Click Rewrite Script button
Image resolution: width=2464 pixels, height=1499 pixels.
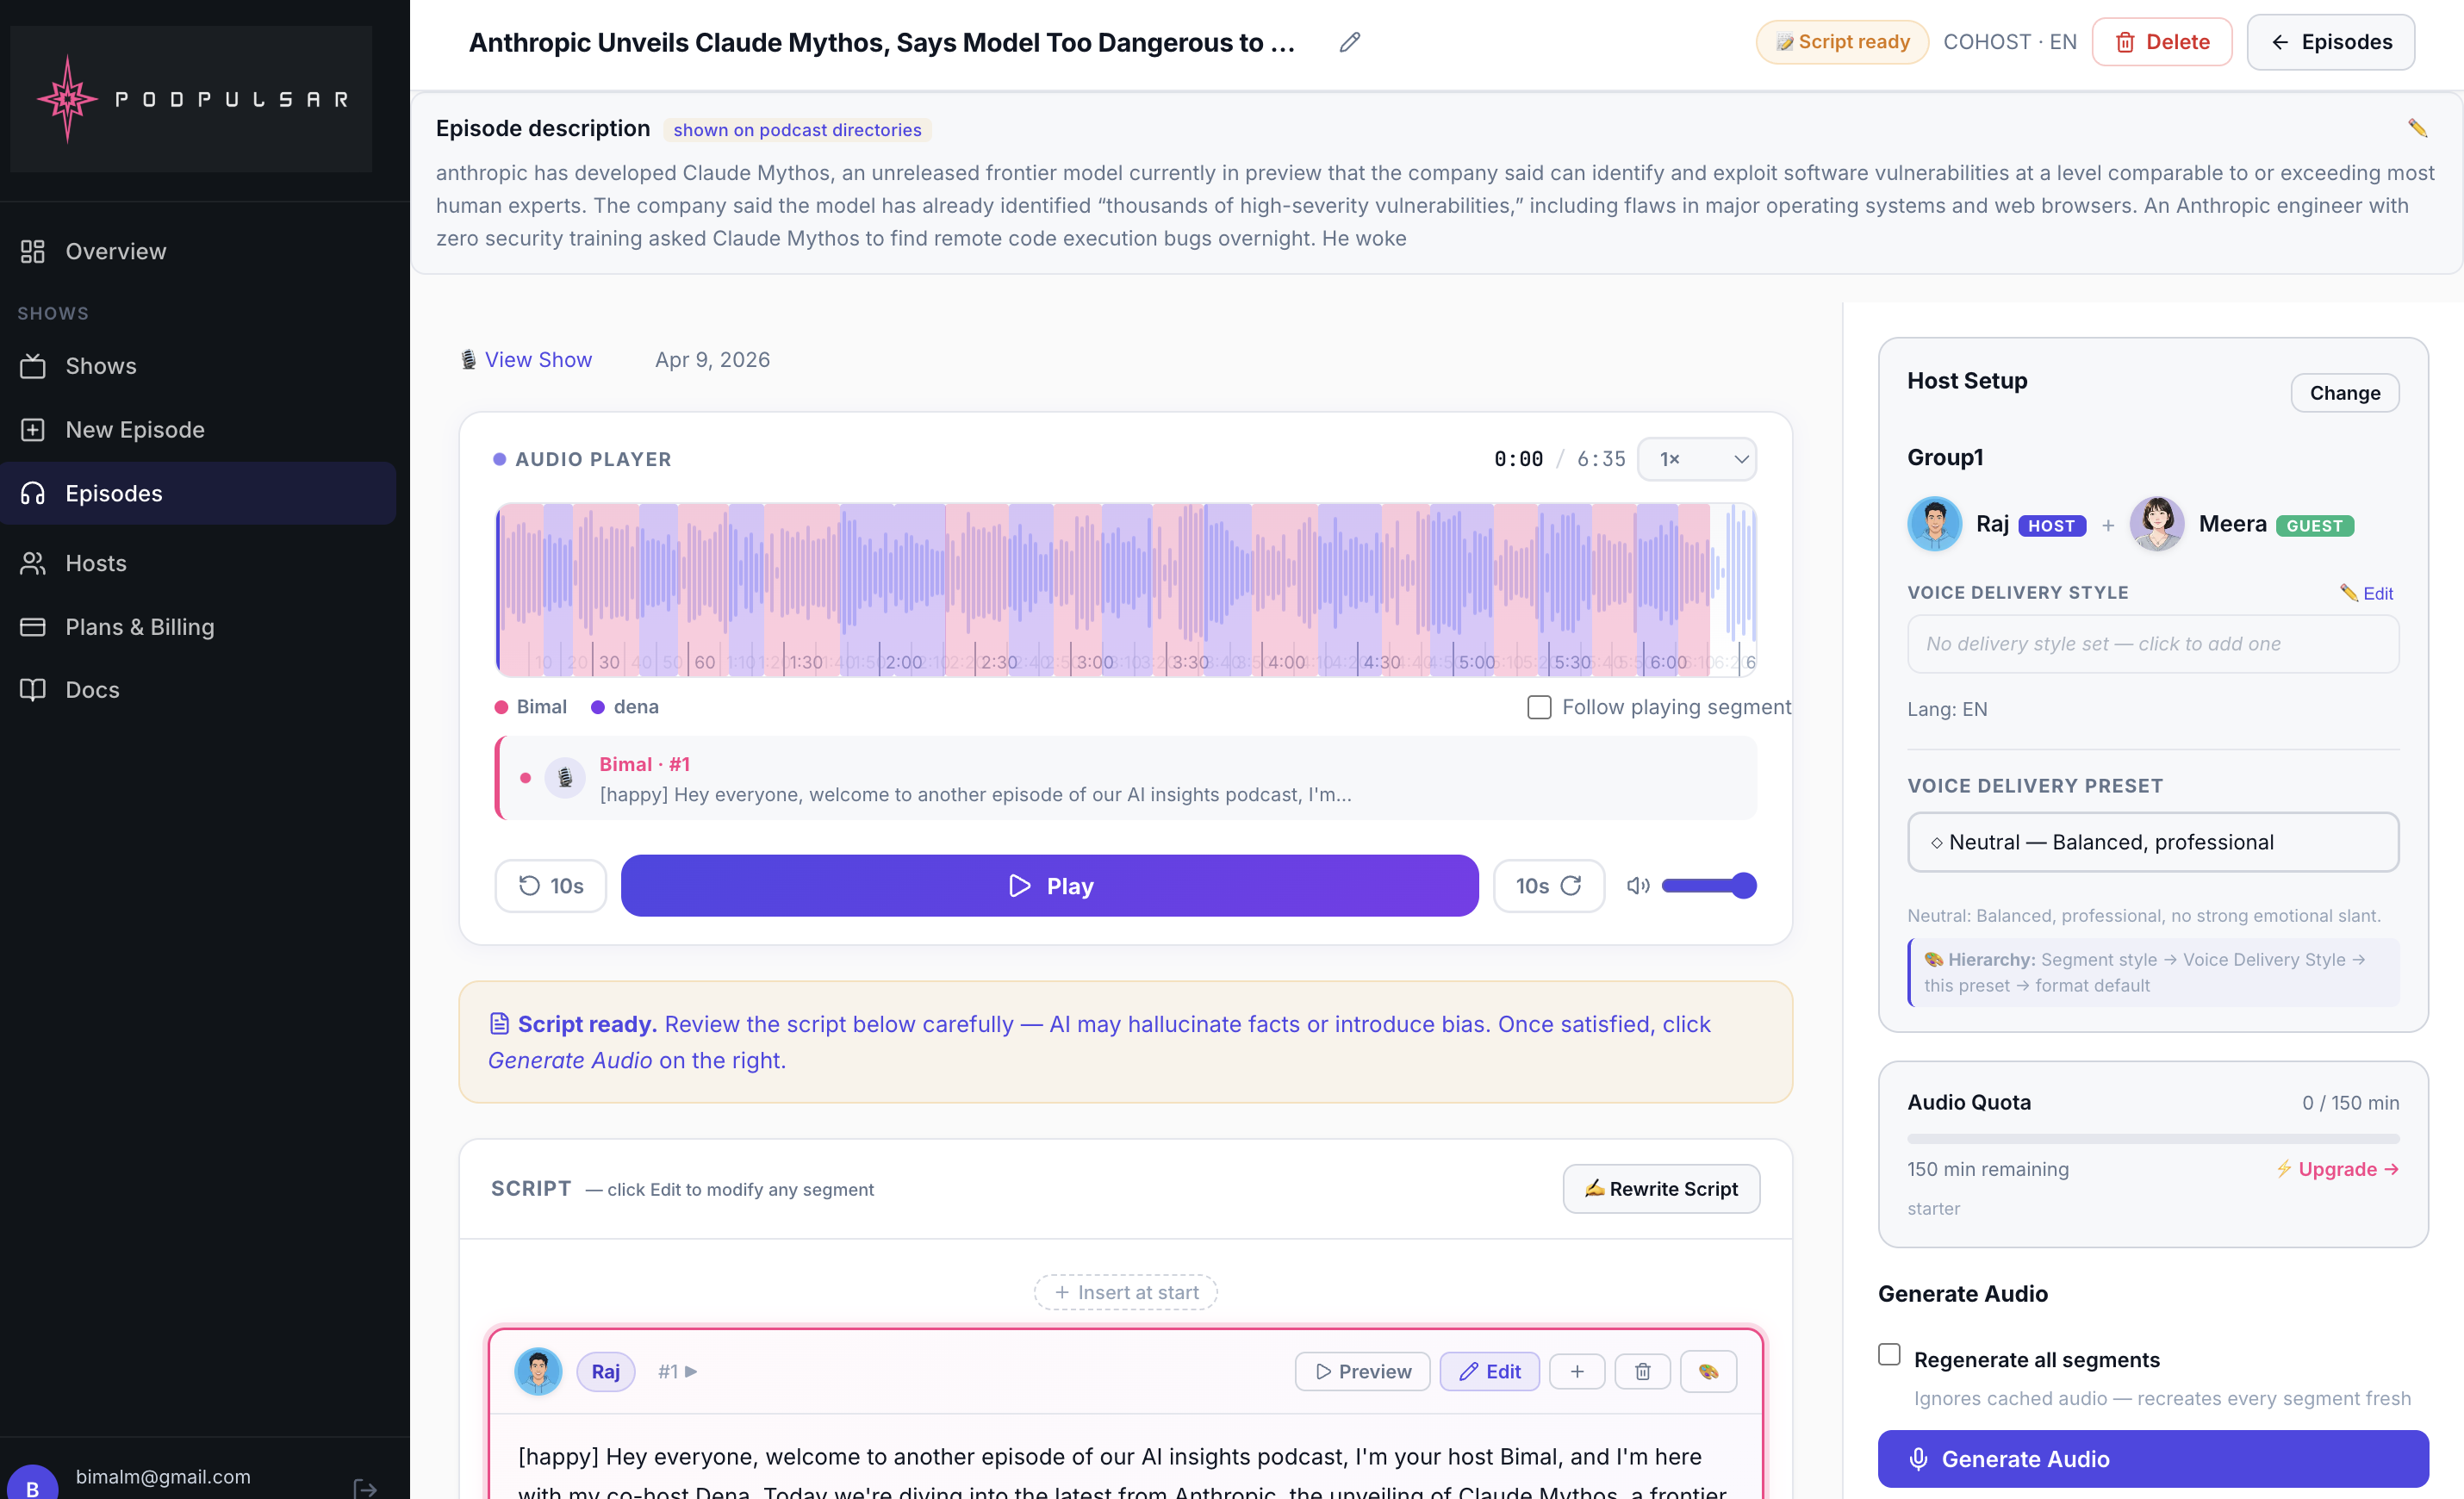coord(1661,1188)
